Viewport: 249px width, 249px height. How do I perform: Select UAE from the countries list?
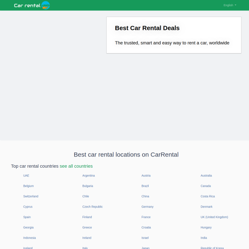pyautogui.click(x=26, y=176)
